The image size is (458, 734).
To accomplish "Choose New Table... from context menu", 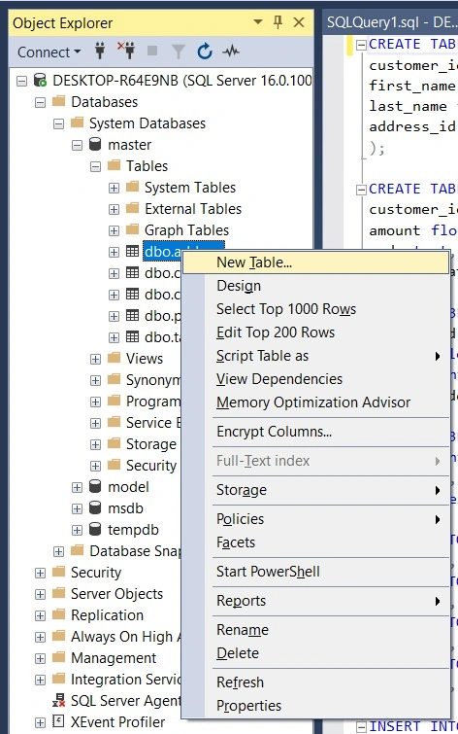I will click(x=315, y=262).
